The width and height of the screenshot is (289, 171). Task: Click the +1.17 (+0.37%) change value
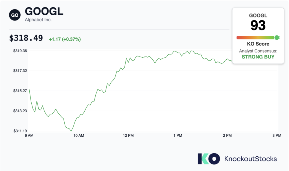[x=65, y=39]
